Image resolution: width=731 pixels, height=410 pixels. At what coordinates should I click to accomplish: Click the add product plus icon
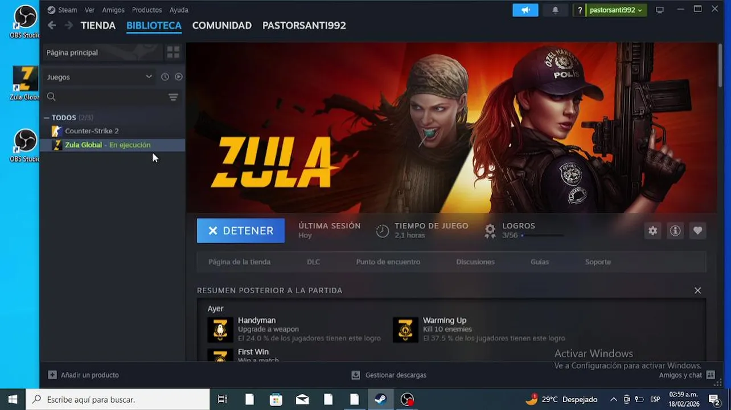point(52,375)
